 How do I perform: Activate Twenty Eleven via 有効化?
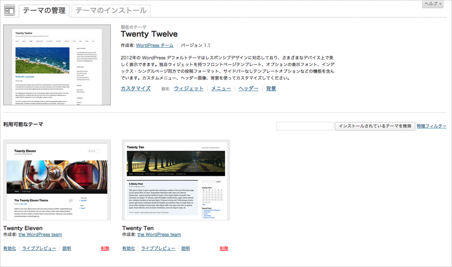[10, 248]
